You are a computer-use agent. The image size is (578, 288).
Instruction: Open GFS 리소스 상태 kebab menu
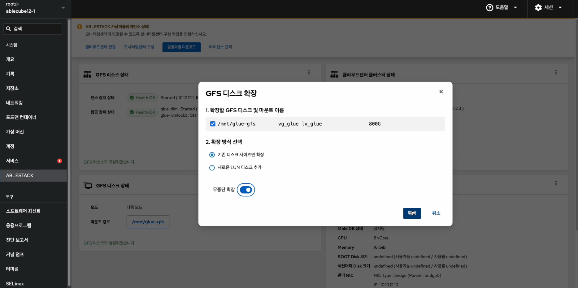pos(309,72)
